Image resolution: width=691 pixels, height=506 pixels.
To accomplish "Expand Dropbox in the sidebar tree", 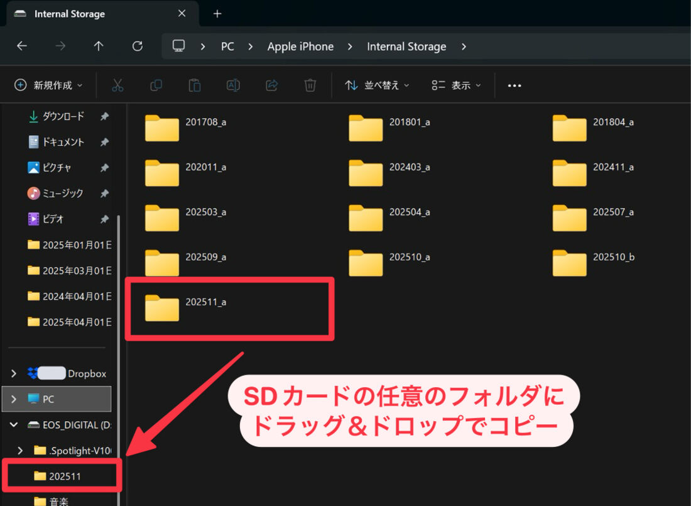I will [14, 373].
